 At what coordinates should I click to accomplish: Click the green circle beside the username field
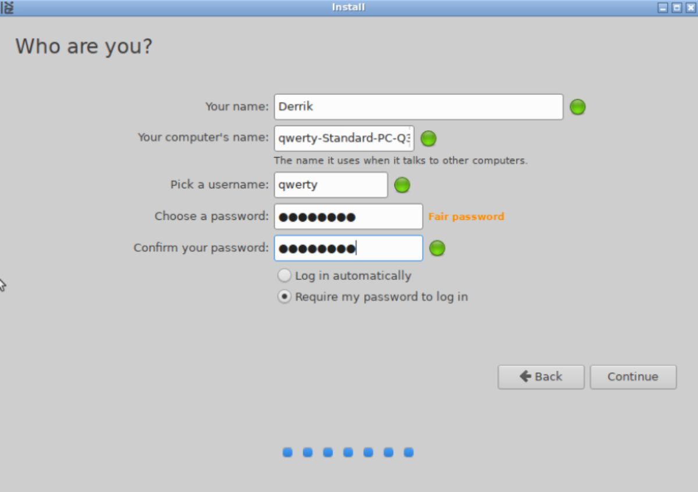(402, 184)
